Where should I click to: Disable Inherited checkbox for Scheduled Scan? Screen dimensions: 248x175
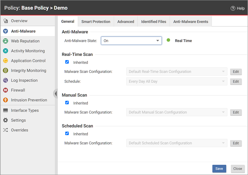coord(67,133)
